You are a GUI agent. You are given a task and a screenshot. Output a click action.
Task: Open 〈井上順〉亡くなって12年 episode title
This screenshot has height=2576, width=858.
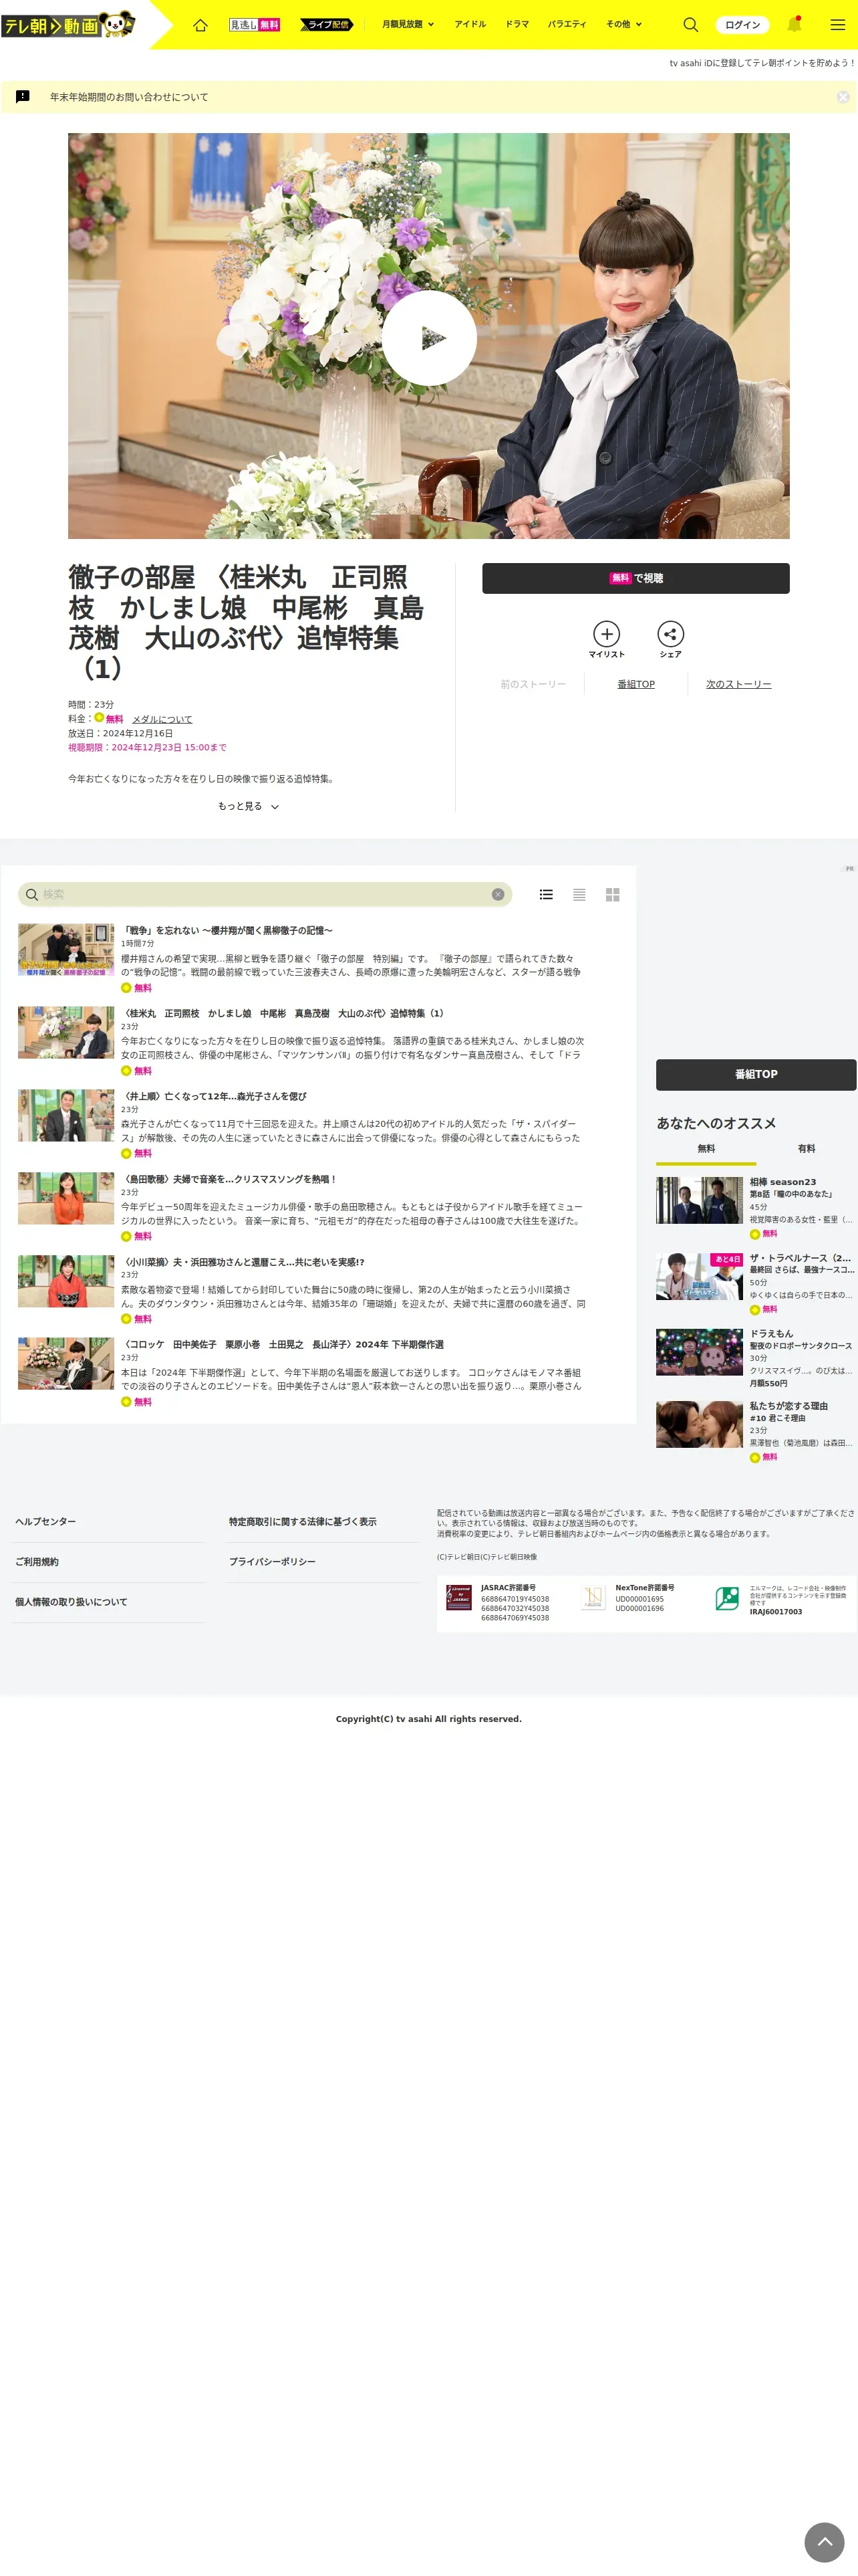214,1096
